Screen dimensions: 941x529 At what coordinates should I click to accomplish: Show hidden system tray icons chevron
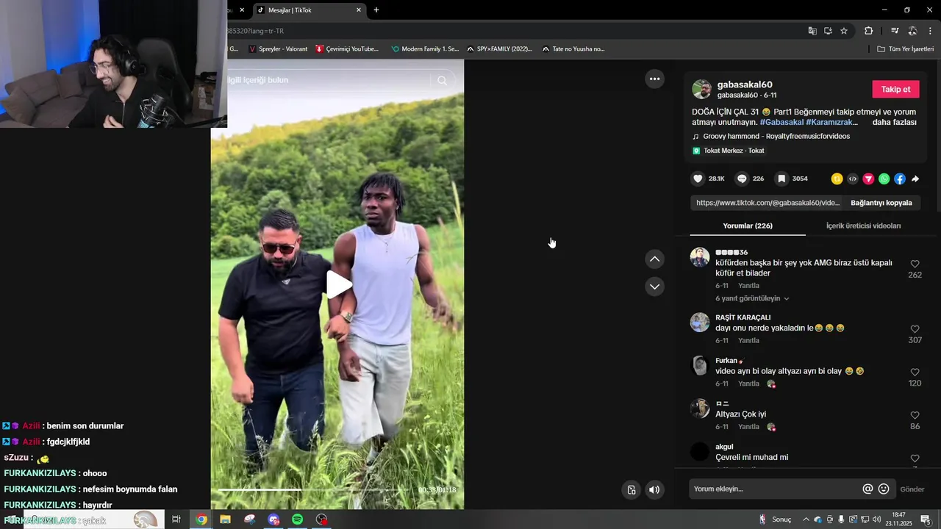pos(806,519)
